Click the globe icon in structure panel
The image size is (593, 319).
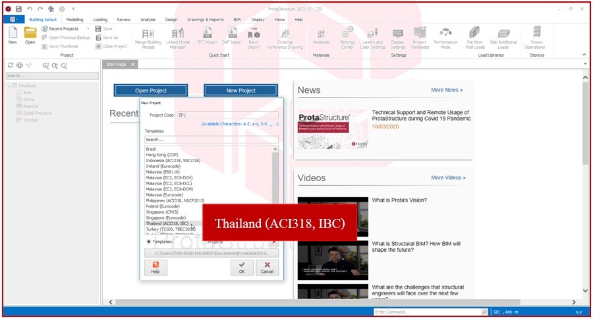tap(20, 65)
